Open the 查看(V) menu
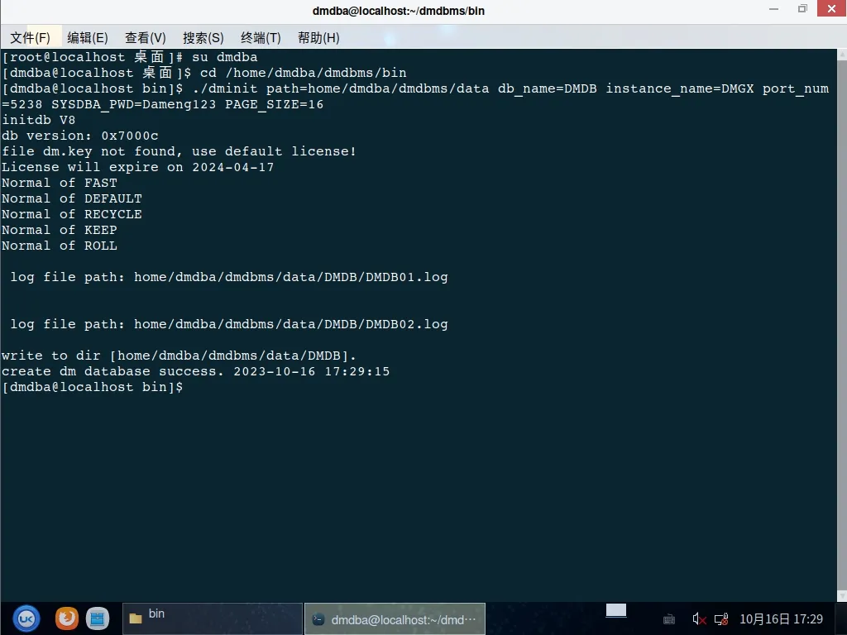 pos(146,38)
